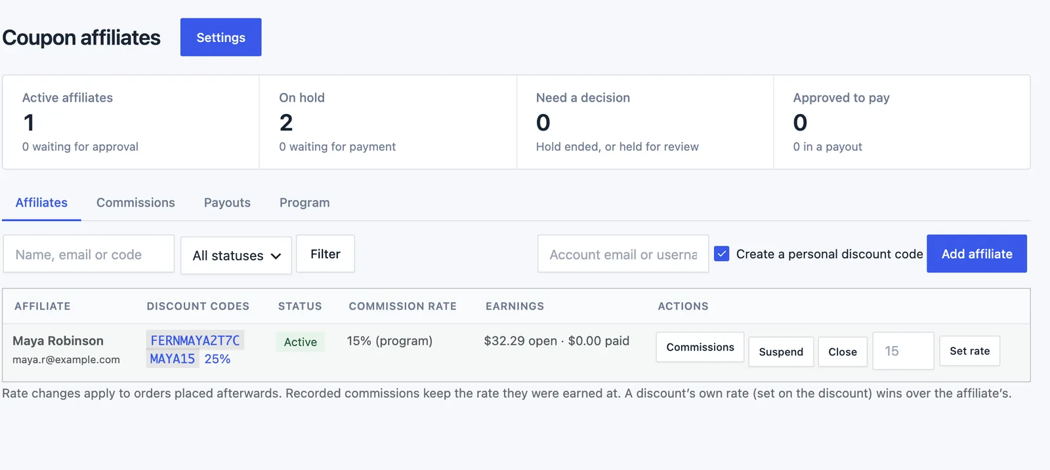Open the MAYA15 discount code link
Viewport: 1050px width, 470px height.
[173, 359]
